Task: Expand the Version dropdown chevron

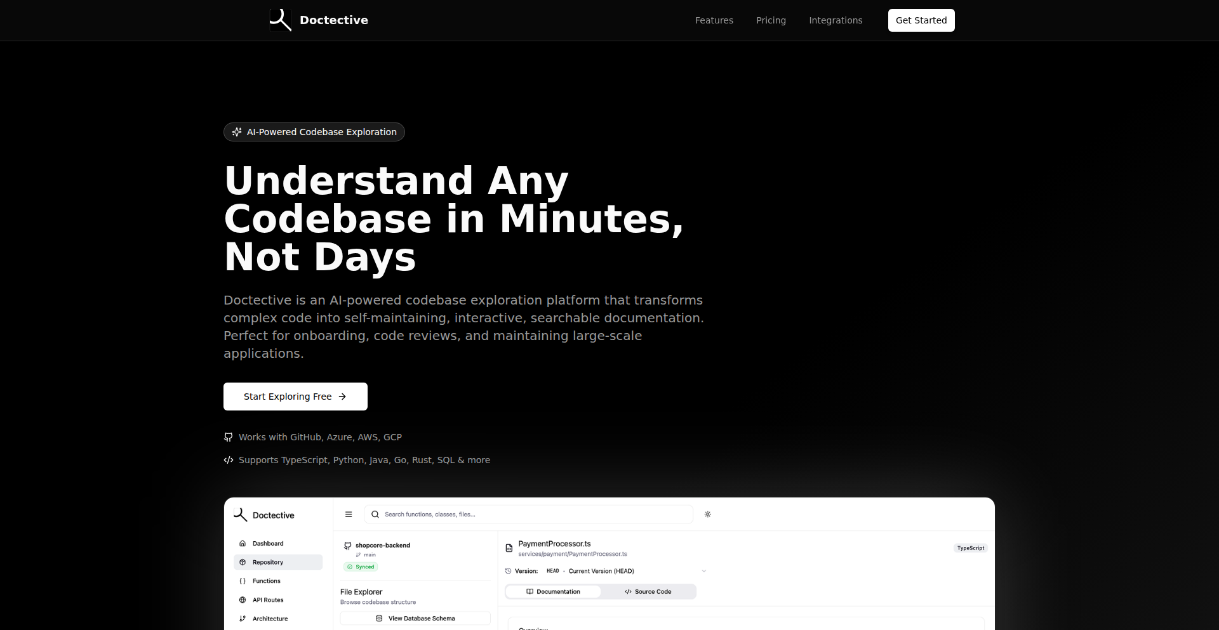Action: pos(703,571)
